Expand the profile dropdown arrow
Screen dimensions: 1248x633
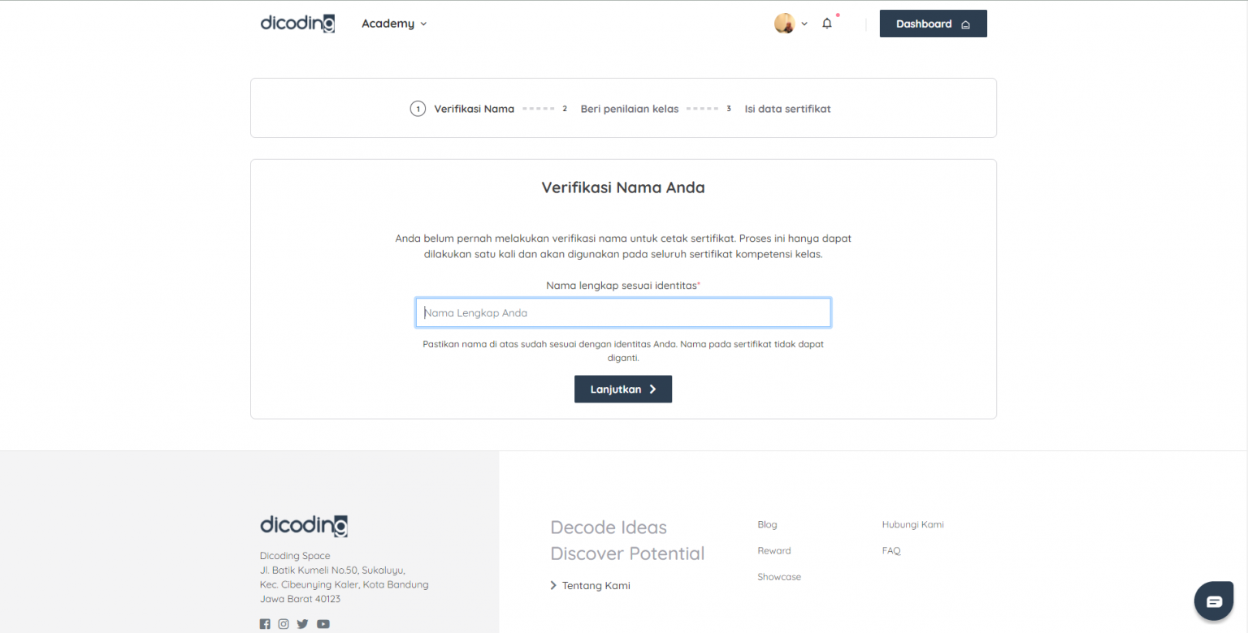[804, 24]
